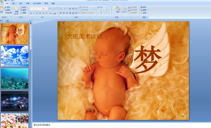The width and height of the screenshot is (211, 128).
Task: Close the slide thumbnails pane
Action: (30, 21)
